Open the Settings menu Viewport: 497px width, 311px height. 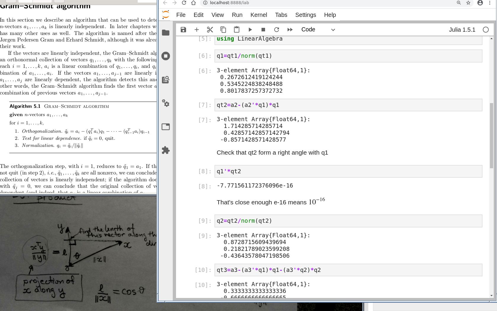(305, 15)
